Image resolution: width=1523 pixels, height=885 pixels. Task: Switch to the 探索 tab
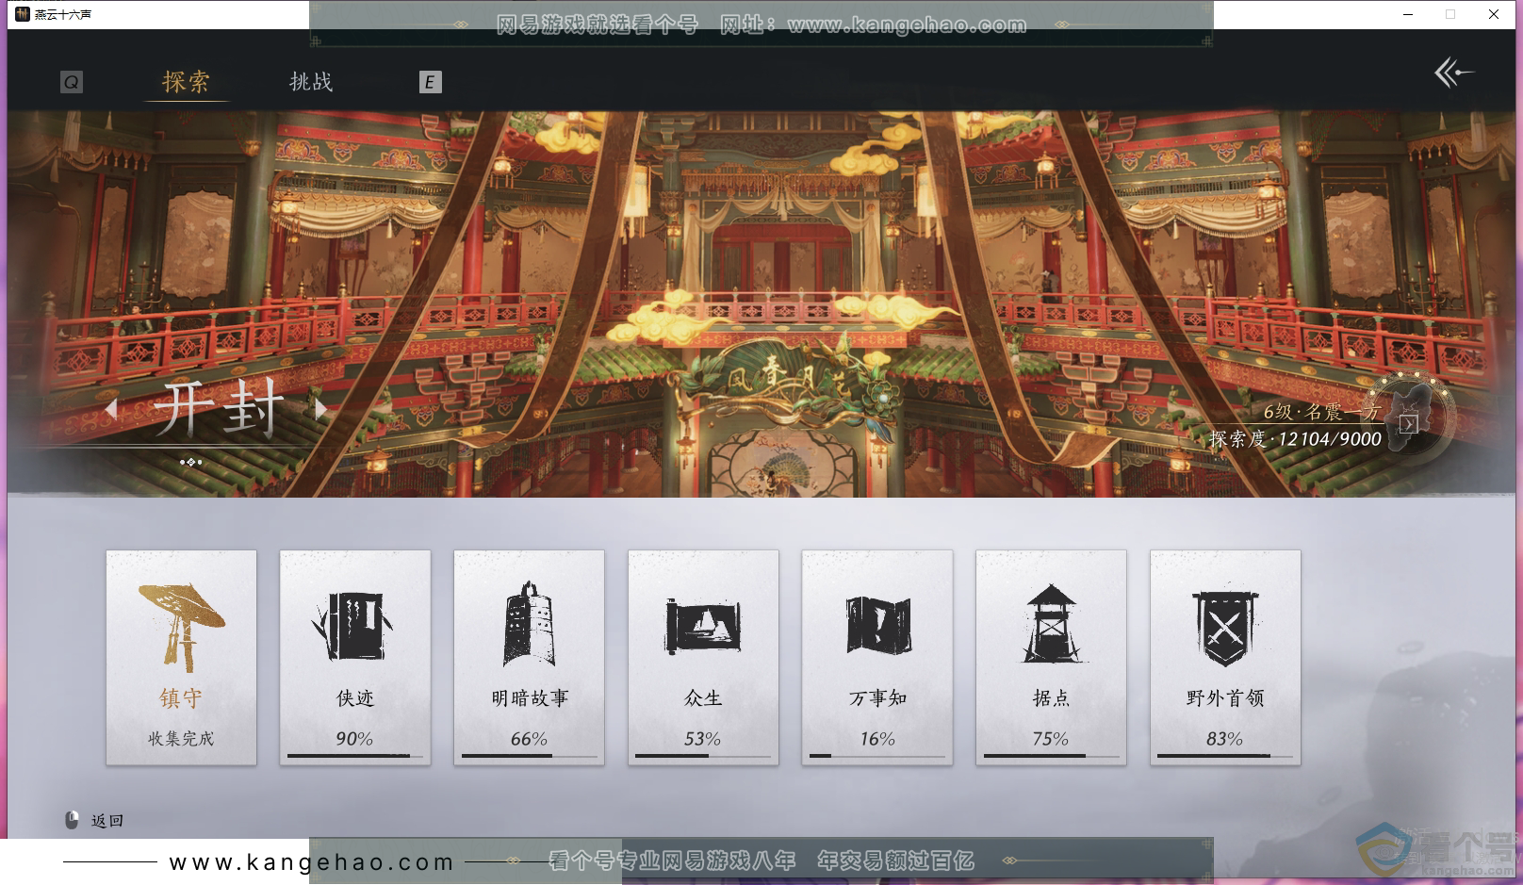click(186, 82)
